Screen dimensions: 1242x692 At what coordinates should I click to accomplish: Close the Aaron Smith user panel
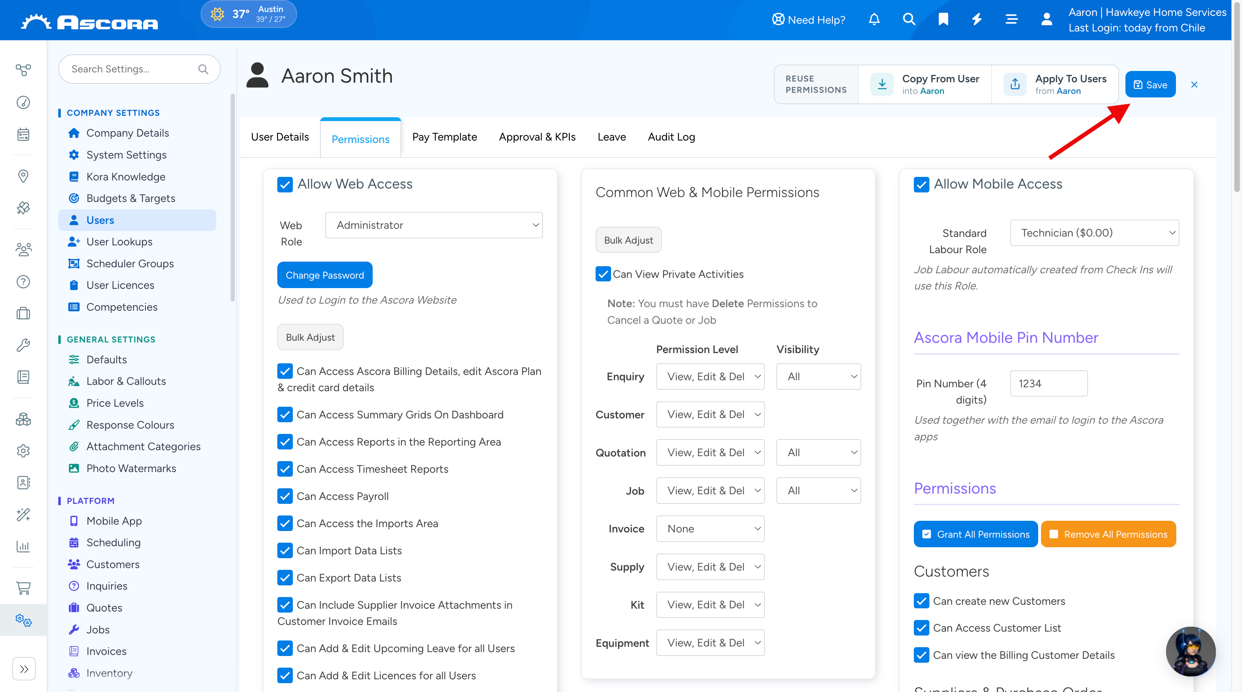[1194, 85]
